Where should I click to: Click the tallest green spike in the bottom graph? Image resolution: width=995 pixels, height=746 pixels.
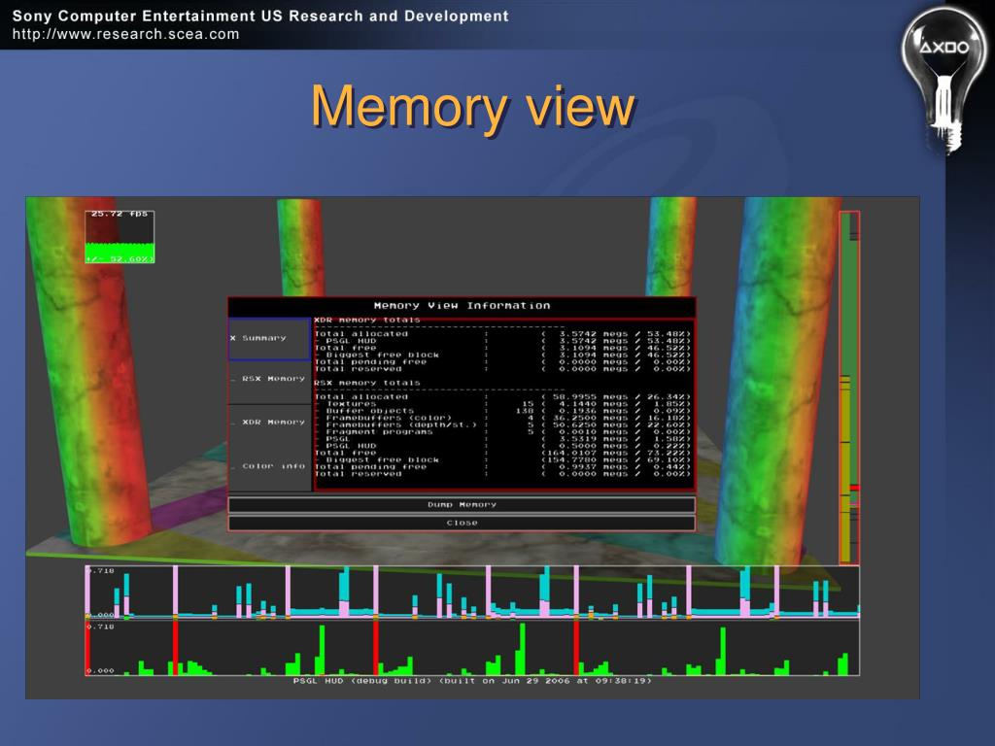522,649
